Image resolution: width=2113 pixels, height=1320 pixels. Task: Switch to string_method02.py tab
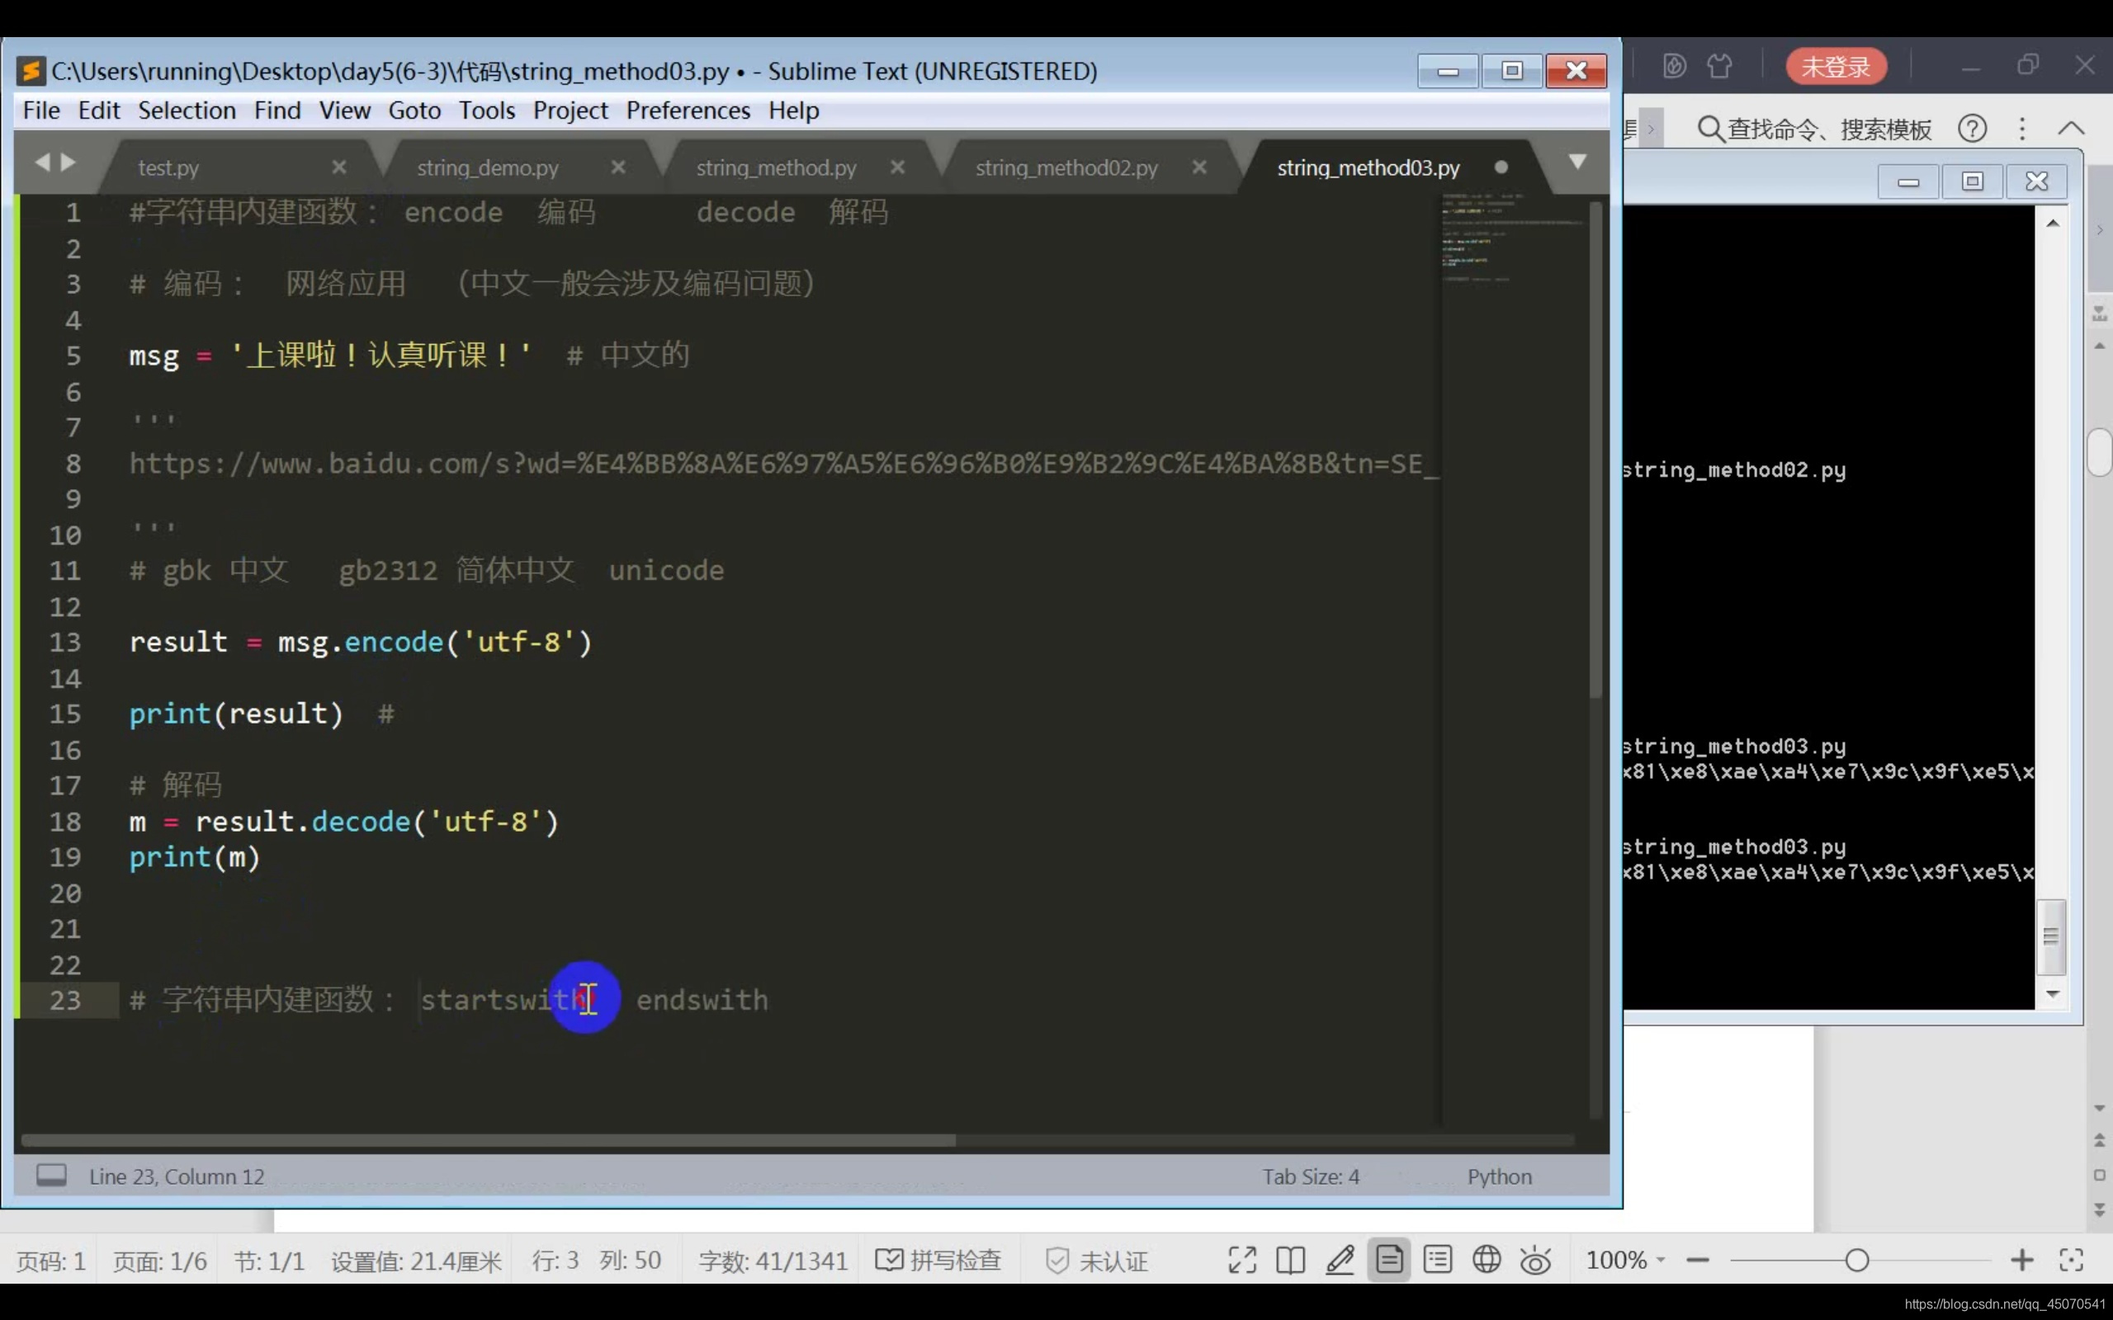[x=1066, y=167]
